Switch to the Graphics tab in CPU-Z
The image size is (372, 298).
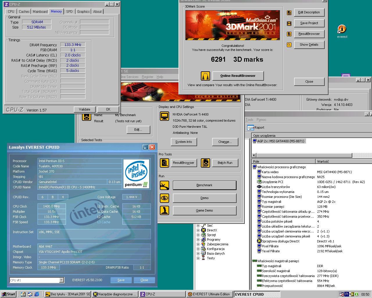pyautogui.click(x=83, y=12)
